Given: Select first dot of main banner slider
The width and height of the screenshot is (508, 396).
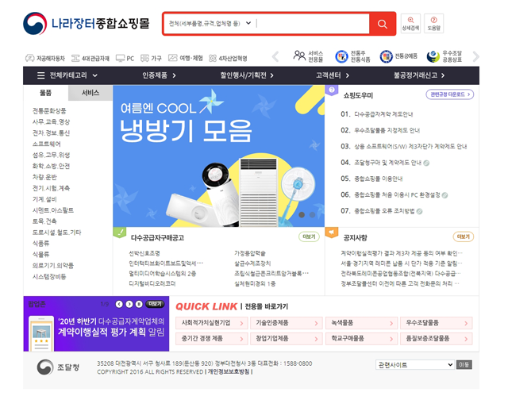Looking at the screenshot, I should [x=302, y=215].
